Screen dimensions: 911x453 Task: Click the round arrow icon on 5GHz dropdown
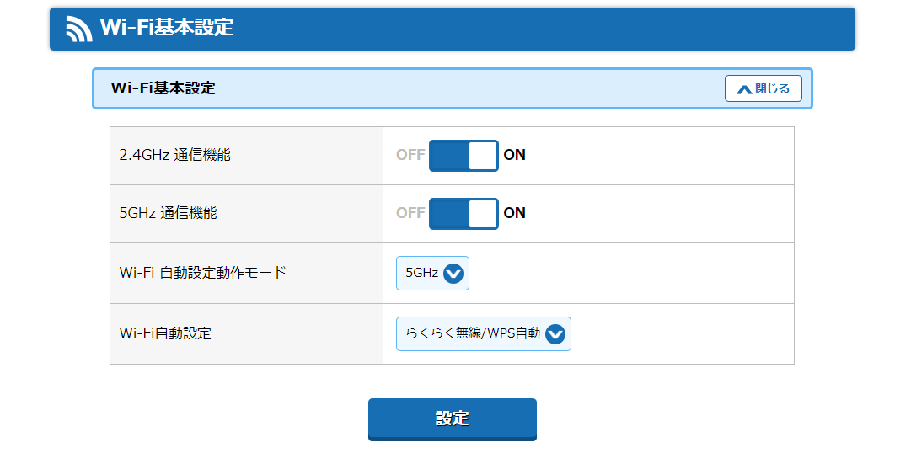click(453, 273)
